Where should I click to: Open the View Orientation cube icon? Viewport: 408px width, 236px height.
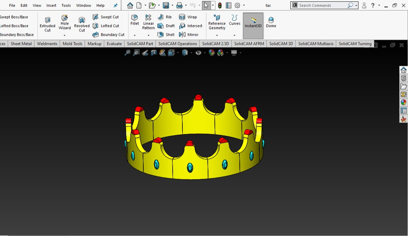(x=171, y=53)
